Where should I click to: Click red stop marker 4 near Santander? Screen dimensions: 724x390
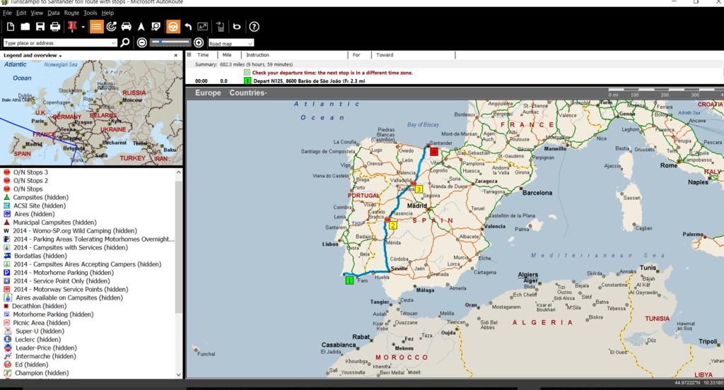pos(433,151)
